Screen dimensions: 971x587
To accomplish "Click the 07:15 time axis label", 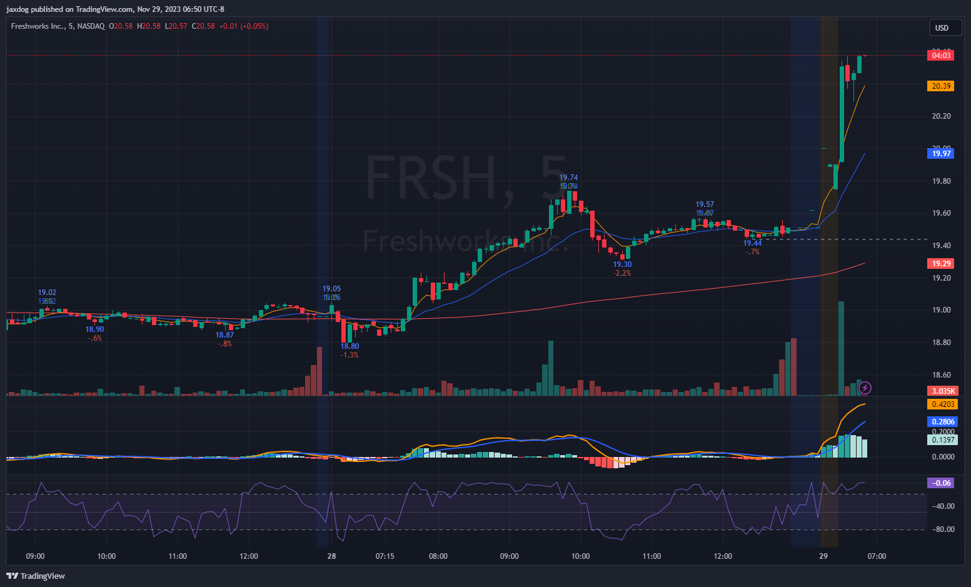I will (385, 556).
